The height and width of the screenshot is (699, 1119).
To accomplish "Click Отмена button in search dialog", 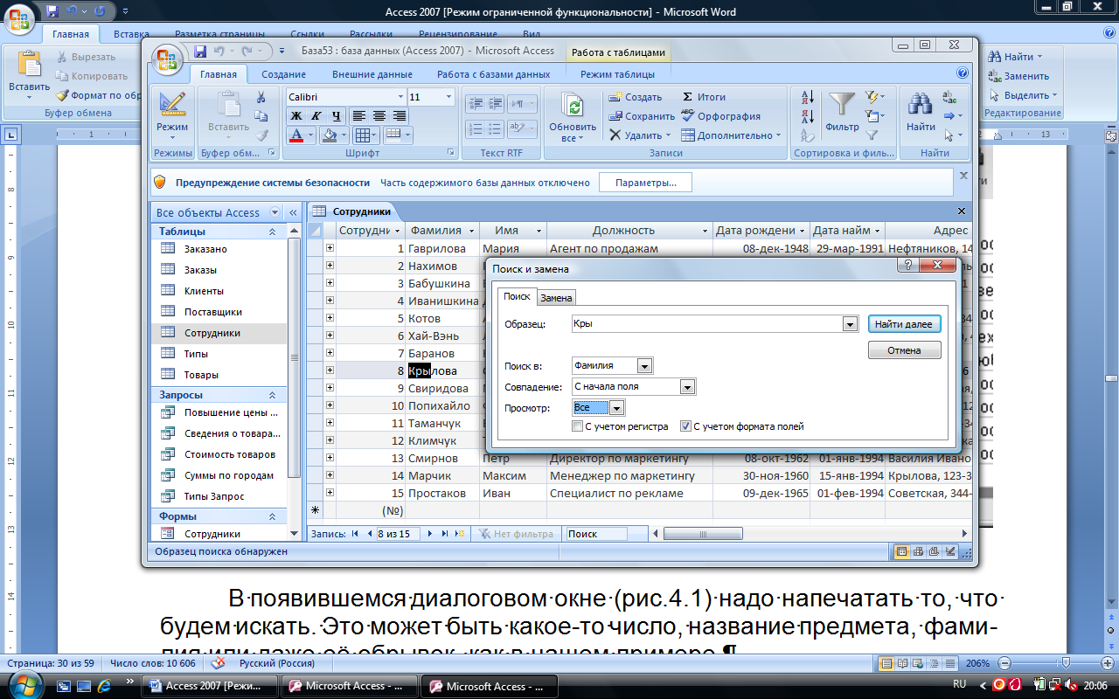I will point(905,350).
